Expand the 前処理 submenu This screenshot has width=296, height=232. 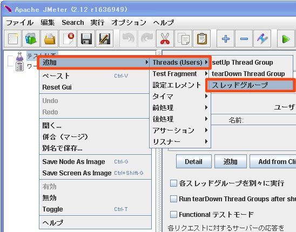coord(180,108)
